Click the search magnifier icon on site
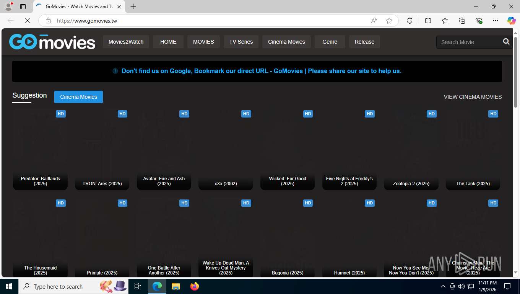 506,42
